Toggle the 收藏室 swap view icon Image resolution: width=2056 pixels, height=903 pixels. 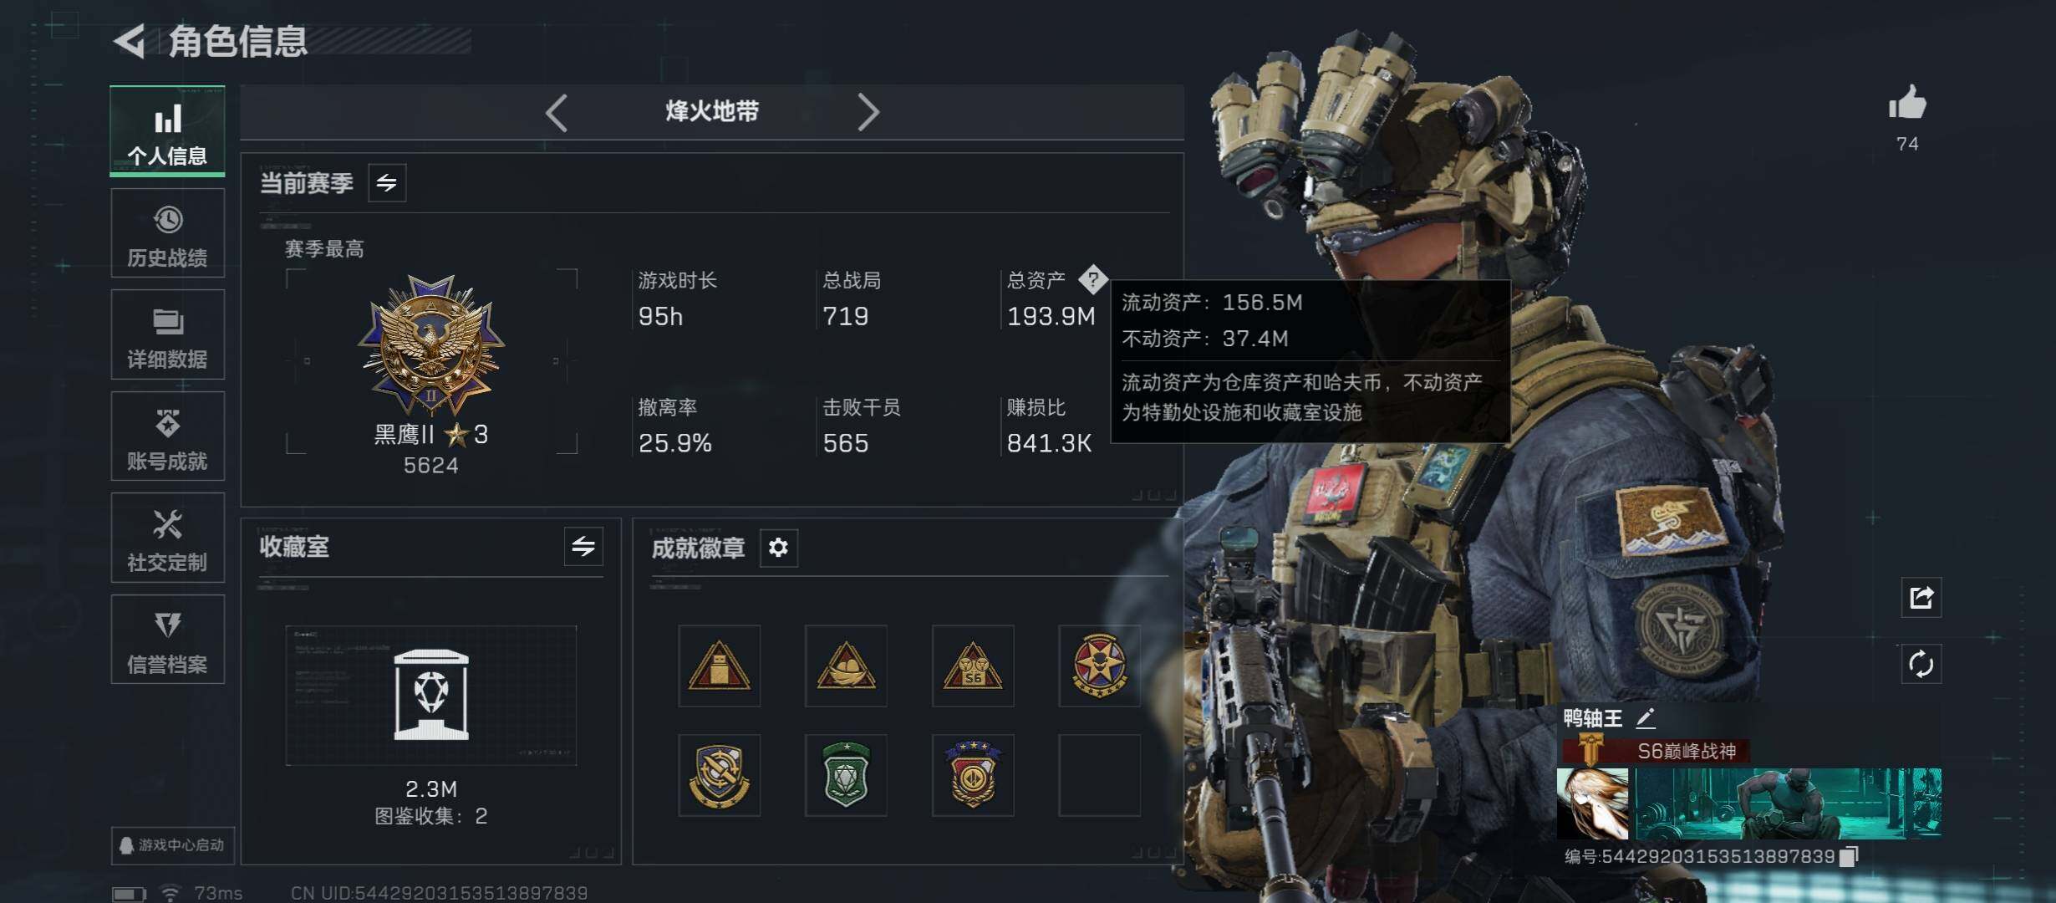tap(583, 547)
